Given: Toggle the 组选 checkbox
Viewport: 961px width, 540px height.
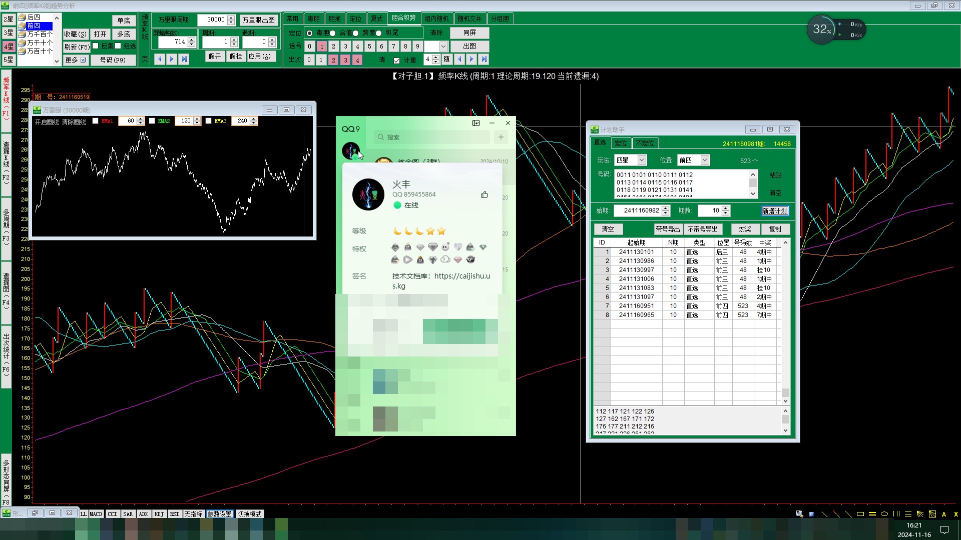Looking at the screenshot, I should coord(118,46).
